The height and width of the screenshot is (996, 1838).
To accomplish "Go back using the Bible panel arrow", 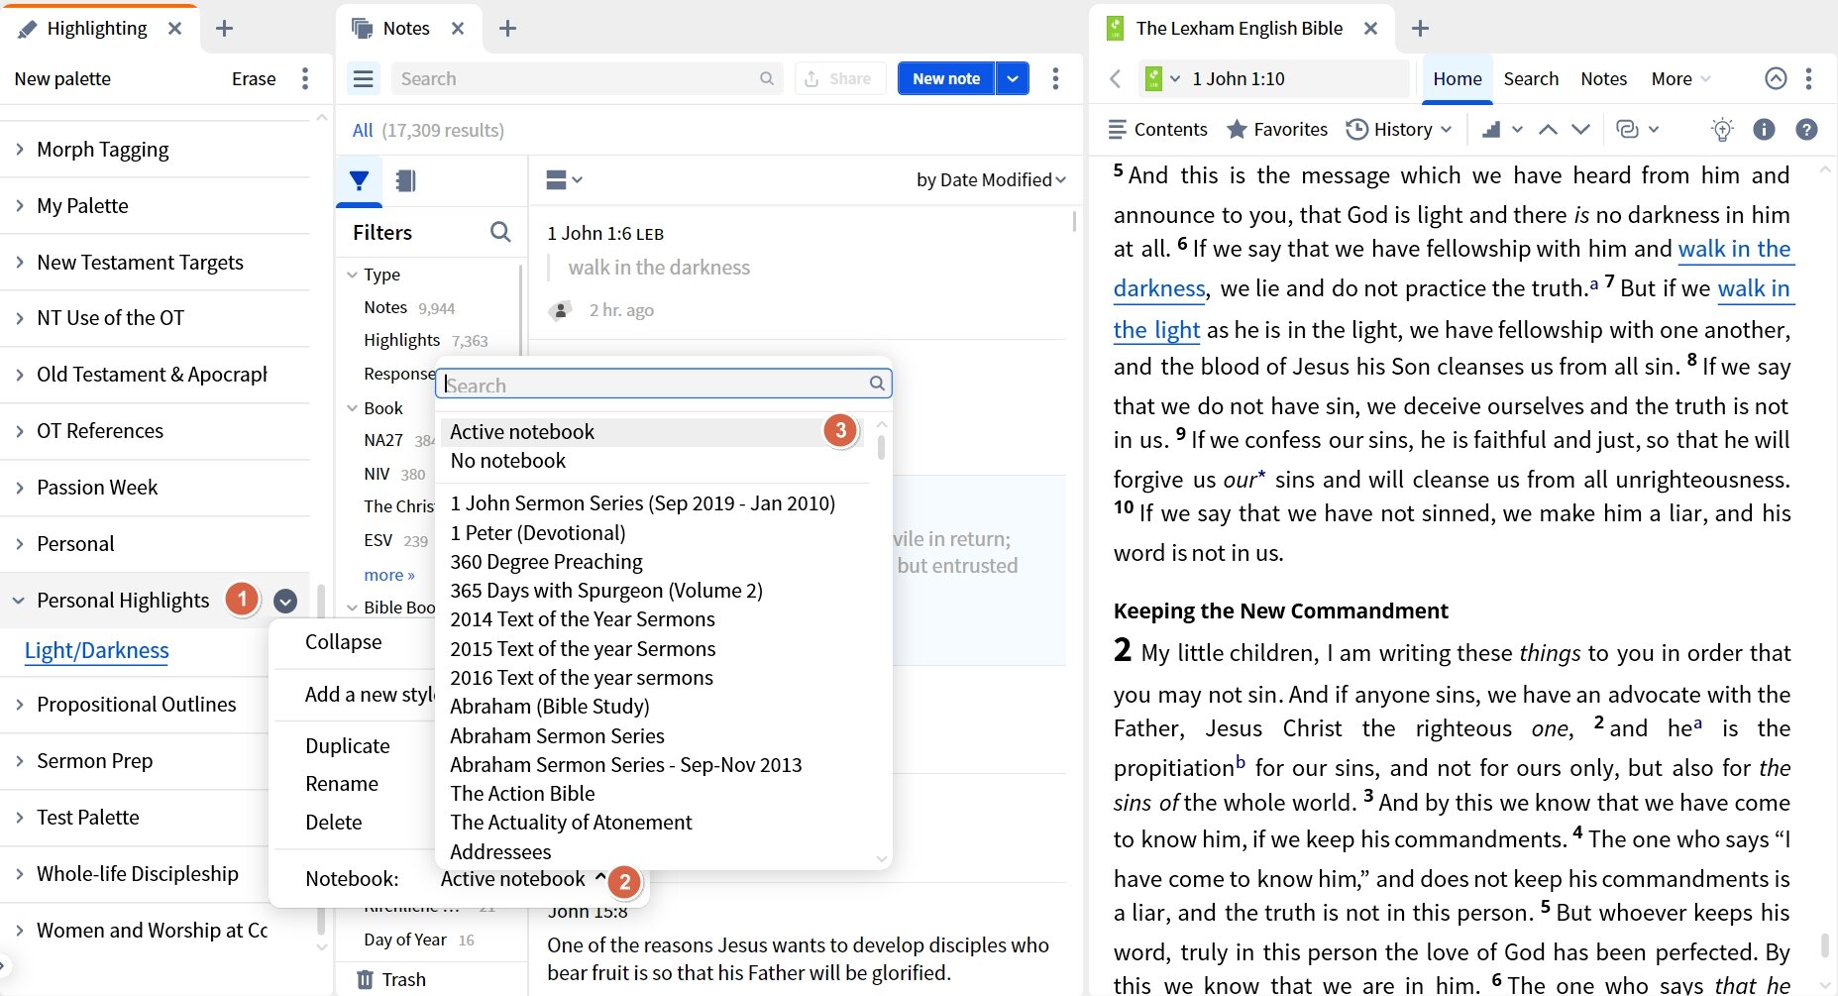I will pos(1115,78).
